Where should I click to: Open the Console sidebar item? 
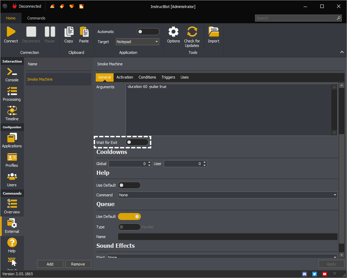tap(12, 75)
